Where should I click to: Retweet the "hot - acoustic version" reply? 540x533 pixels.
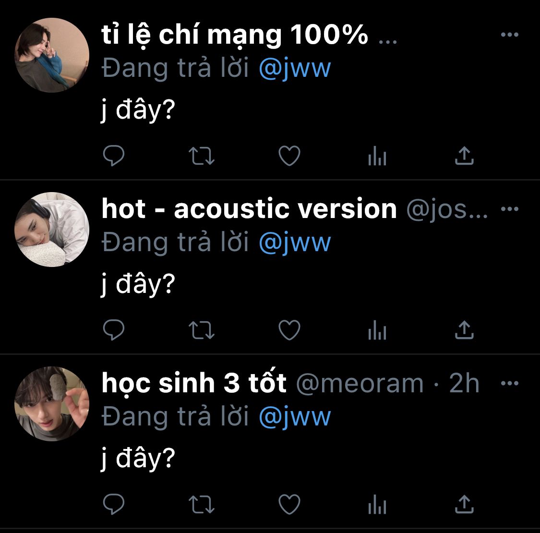202,330
